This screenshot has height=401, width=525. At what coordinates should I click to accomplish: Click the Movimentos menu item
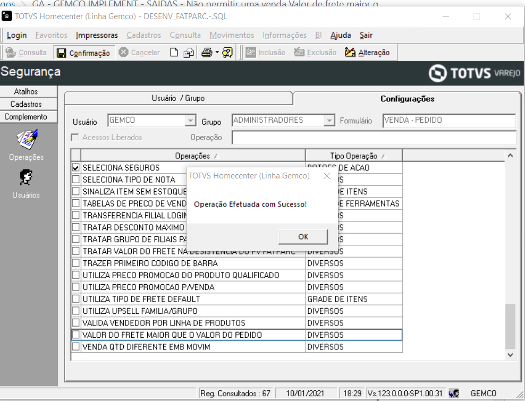(232, 35)
